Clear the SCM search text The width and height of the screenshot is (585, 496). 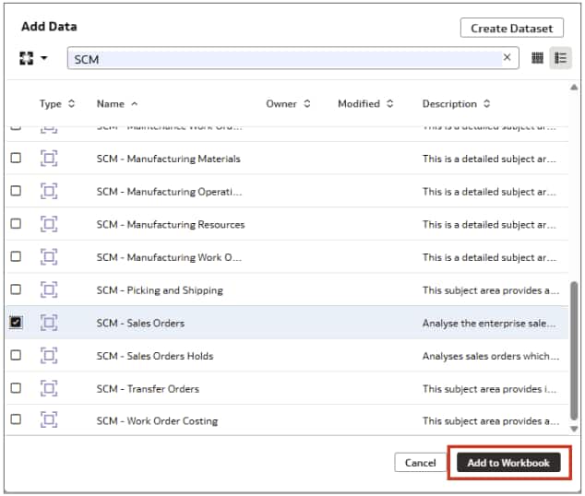pyautogui.click(x=507, y=58)
